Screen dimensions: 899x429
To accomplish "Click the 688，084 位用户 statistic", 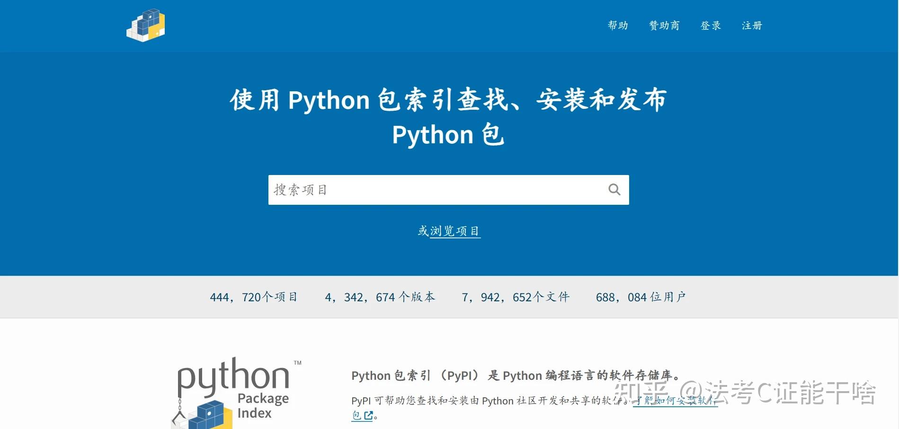I will click(641, 297).
